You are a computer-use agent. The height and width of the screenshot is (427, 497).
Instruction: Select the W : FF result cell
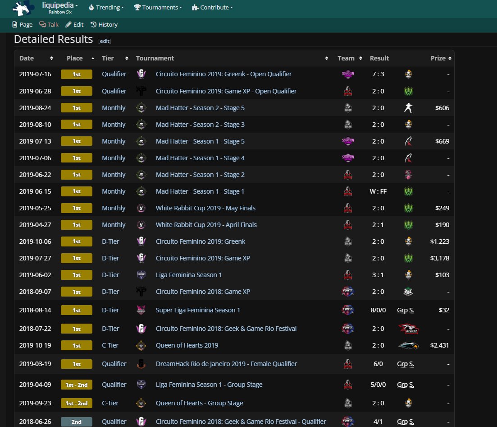coord(378,191)
